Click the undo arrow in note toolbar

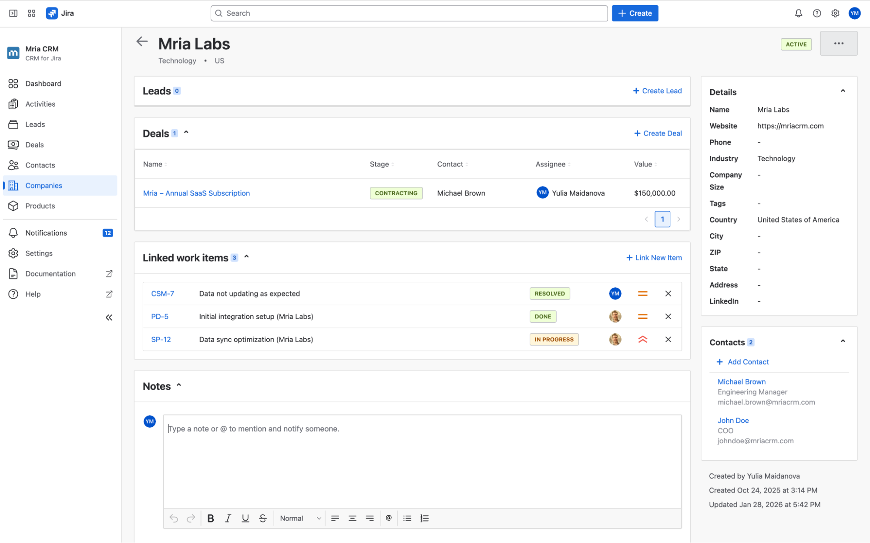click(x=174, y=518)
